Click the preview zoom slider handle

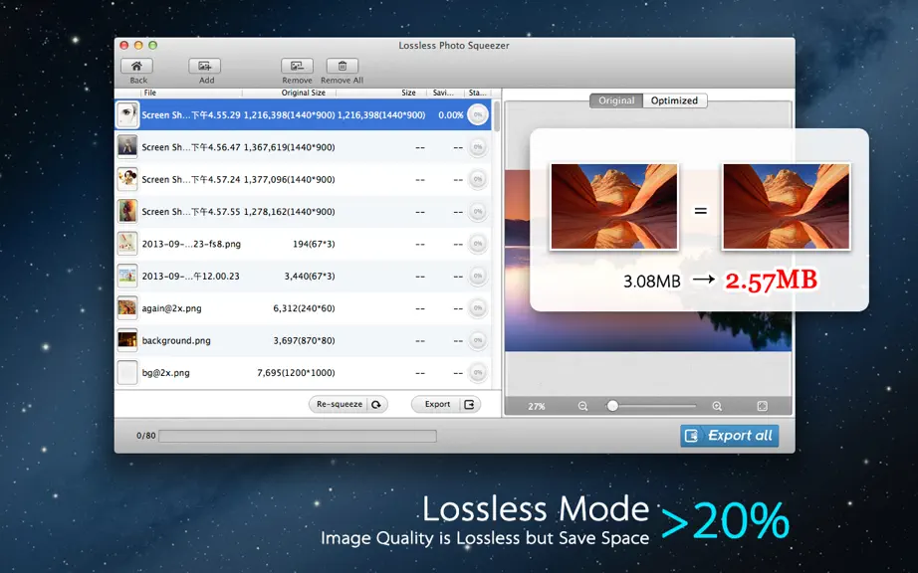tap(612, 406)
